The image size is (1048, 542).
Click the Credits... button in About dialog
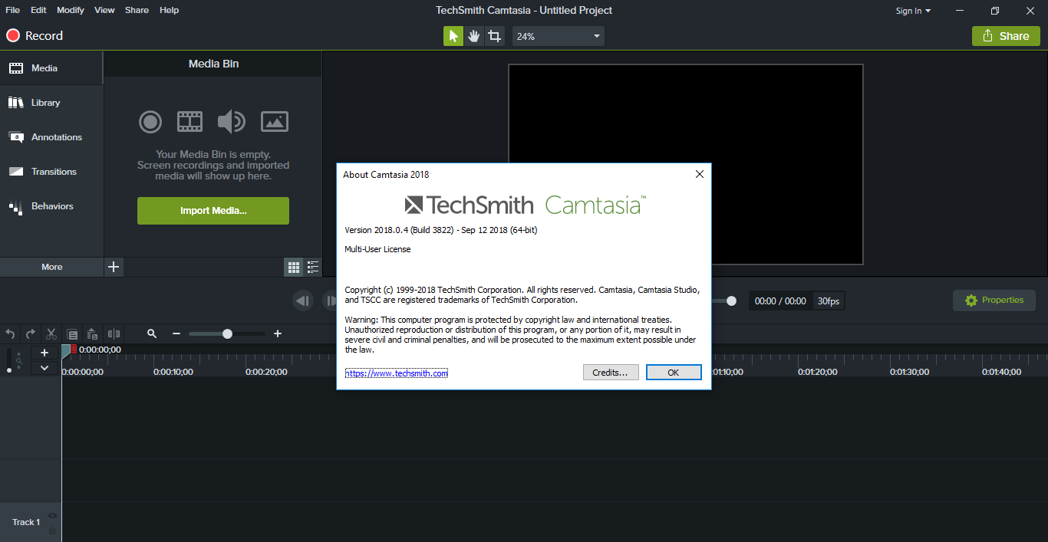point(611,373)
